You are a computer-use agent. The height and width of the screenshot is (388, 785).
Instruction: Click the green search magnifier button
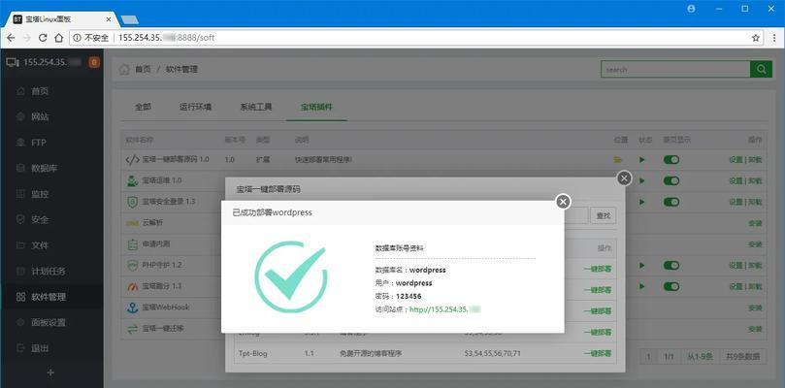point(761,69)
